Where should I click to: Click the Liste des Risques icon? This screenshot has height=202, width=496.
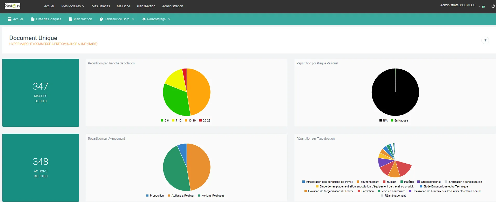click(x=33, y=19)
